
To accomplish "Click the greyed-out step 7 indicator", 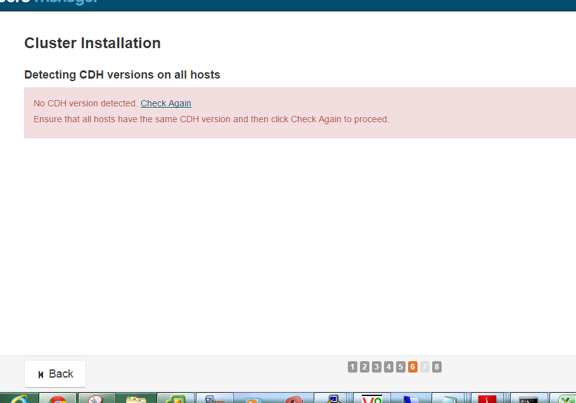I will pos(425,367).
